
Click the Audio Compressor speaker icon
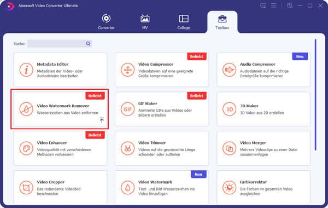click(x=229, y=70)
